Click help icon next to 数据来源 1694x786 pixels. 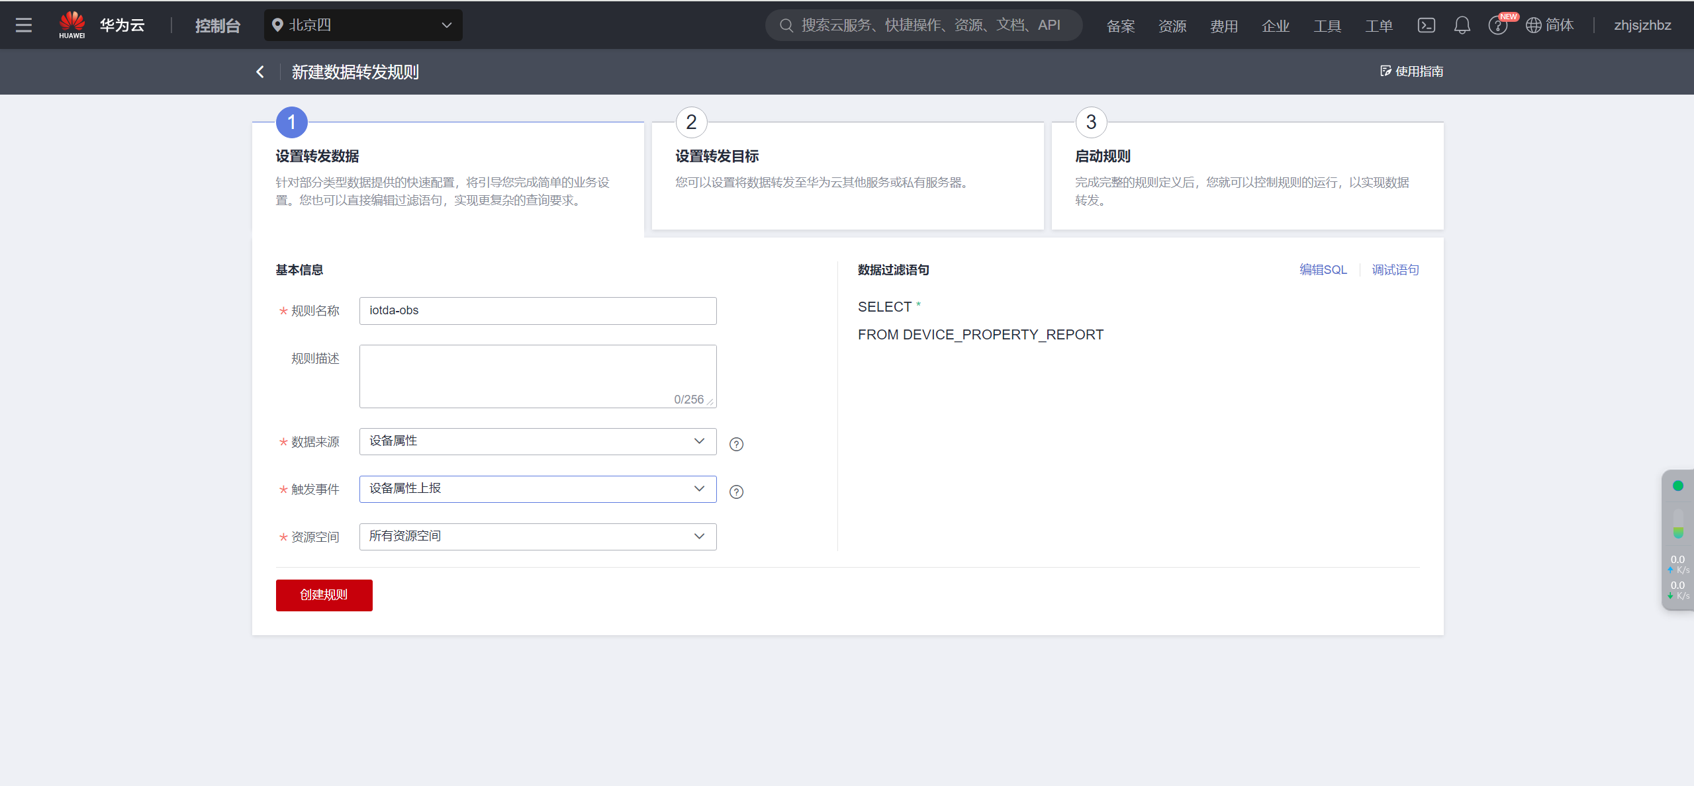[x=736, y=444]
